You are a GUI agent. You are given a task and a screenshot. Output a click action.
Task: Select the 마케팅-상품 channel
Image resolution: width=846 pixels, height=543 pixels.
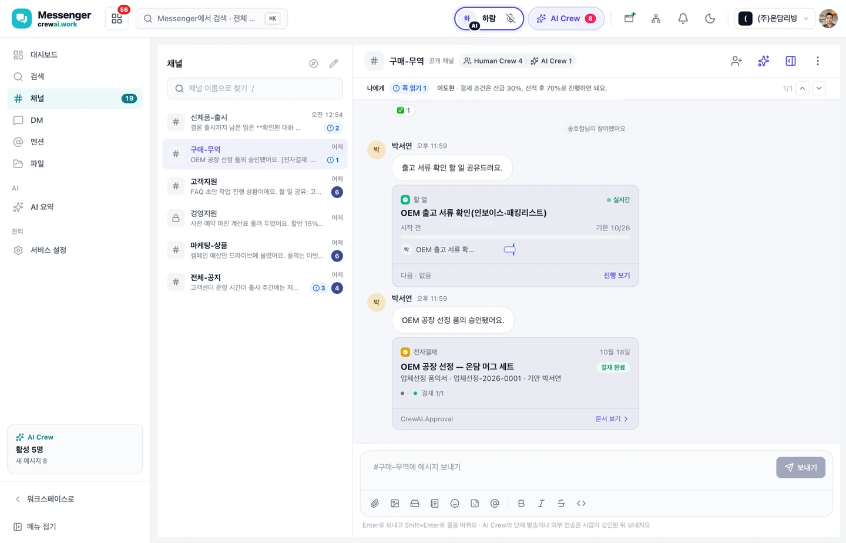255,250
